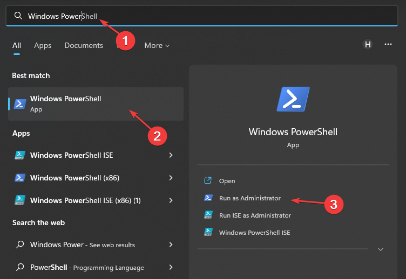Expand PowerShell Programming Language chevron
This screenshot has width=406, height=279.
point(171,267)
